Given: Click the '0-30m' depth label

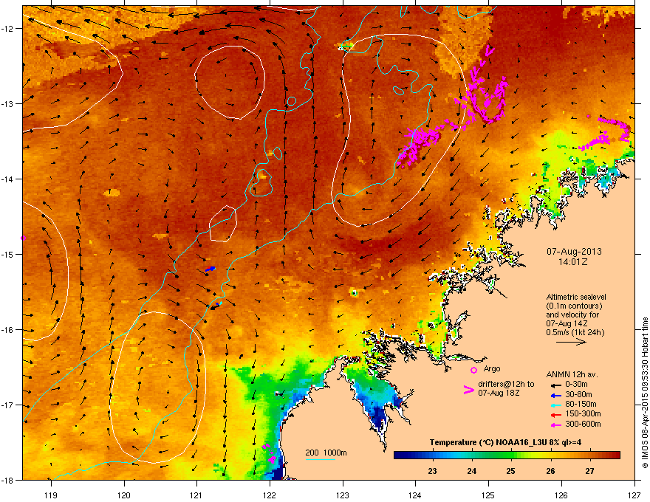Looking at the screenshot, I should pyautogui.click(x=577, y=385).
